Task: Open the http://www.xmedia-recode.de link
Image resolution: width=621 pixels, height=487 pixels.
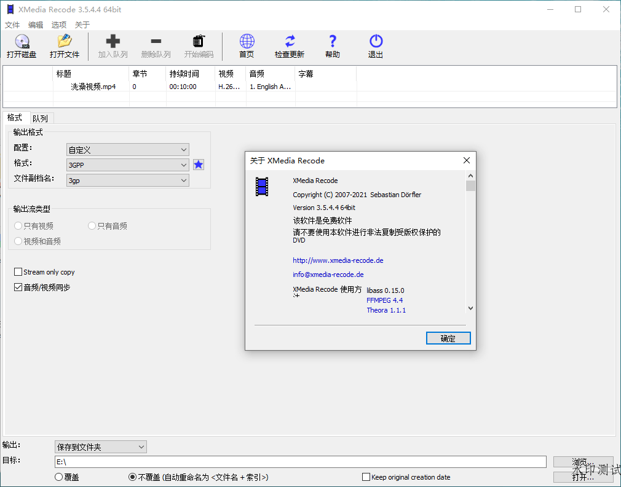Action: (338, 260)
